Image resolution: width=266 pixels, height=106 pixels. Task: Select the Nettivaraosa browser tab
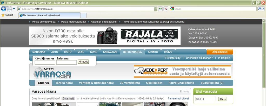pyautogui.click(x=49, y=15)
